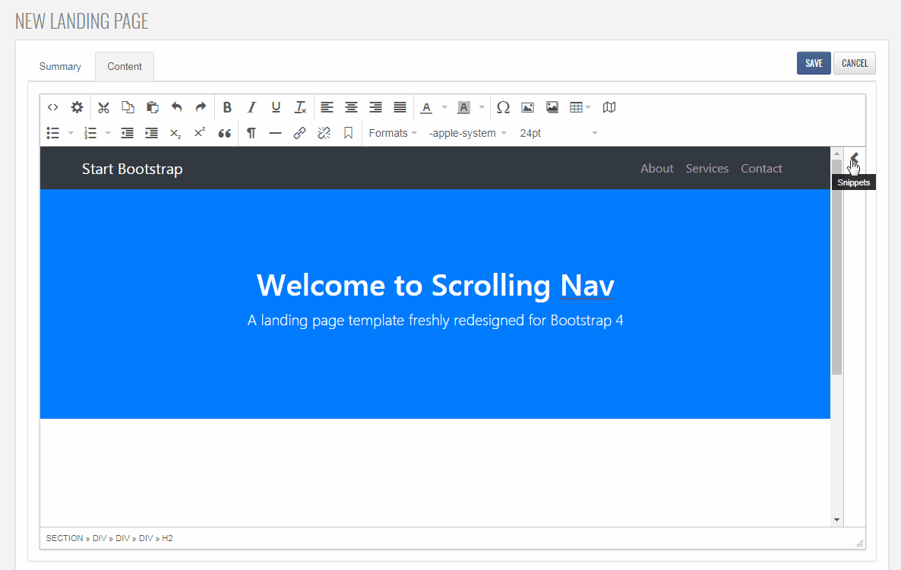Click the Insert link icon
The height and width of the screenshot is (570, 901).
[299, 133]
